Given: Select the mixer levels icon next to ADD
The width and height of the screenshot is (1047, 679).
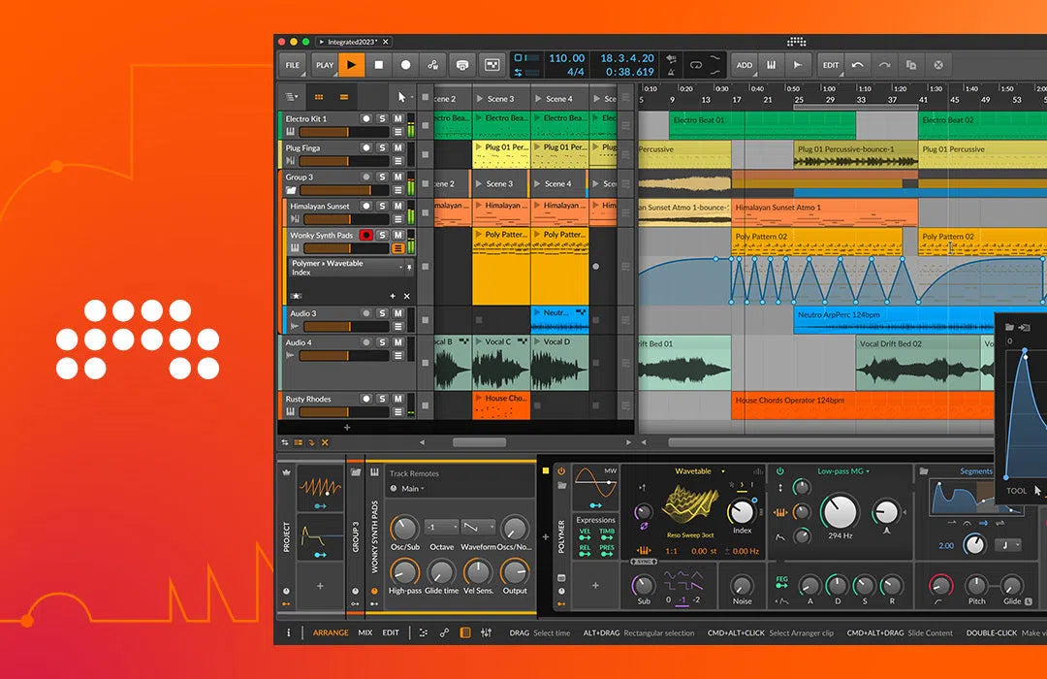Looking at the screenshot, I should coord(771,64).
